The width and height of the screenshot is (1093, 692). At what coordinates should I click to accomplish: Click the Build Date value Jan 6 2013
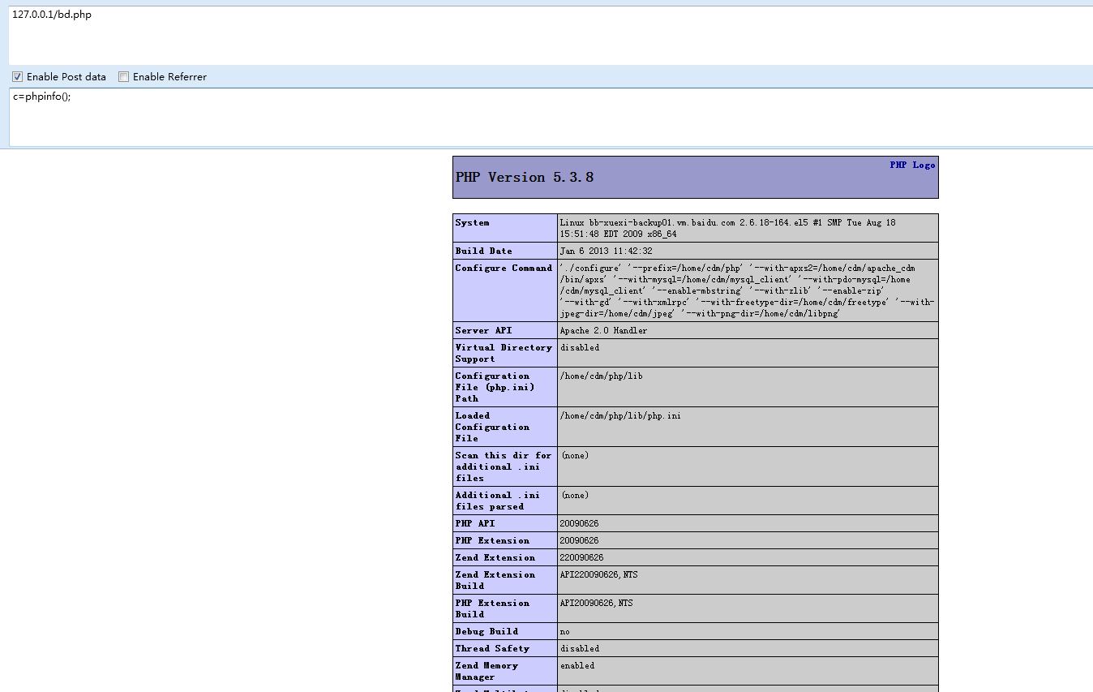coord(606,251)
